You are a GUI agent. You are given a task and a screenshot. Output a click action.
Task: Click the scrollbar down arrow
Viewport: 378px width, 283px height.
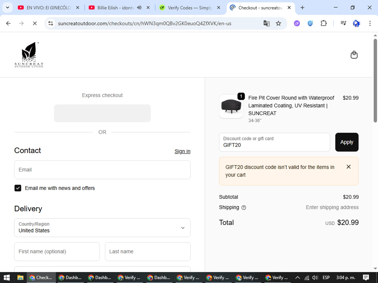(375, 268)
